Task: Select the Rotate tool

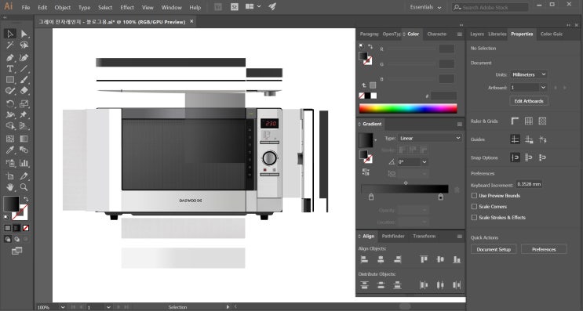Action: pyautogui.click(x=10, y=104)
